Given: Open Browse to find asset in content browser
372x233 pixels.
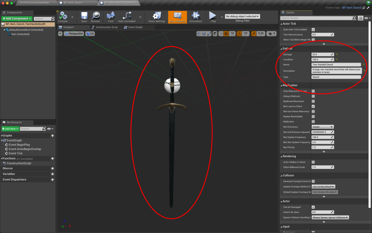Looking at the screenshot, I should (96, 15).
